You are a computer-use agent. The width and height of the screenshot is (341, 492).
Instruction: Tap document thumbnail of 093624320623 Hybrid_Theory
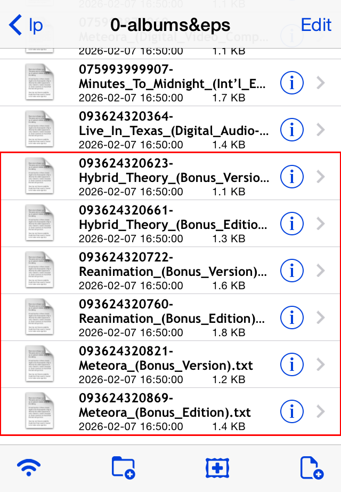[x=39, y=176]
